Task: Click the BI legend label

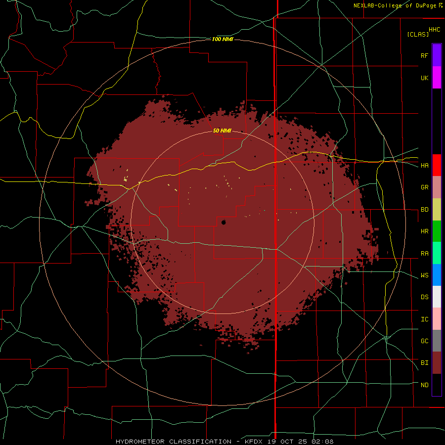Action: coord(425,363)
